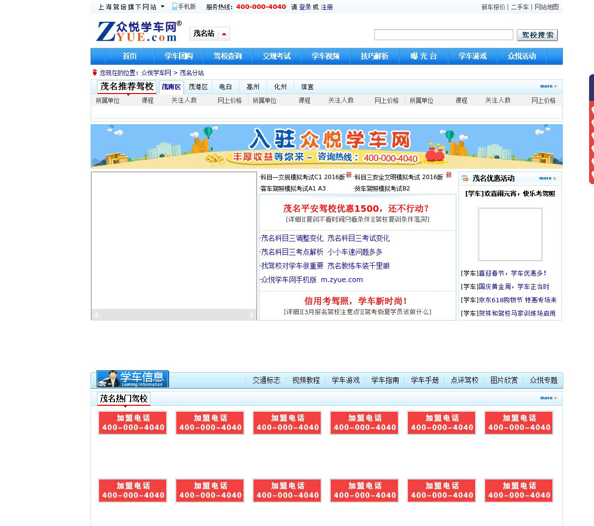Image resolution: width=594 pixels, height=526 pixels.
Task: Open the 上海驾培旗下网站 dropdown
Action: click(131, 7)
